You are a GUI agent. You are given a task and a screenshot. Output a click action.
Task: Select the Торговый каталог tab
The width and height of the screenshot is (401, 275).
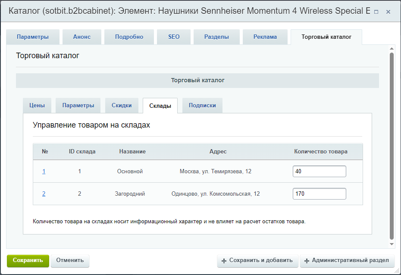click(326, 37)
